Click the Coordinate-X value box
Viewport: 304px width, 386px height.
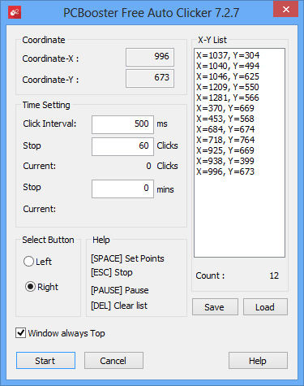[150, 57]
